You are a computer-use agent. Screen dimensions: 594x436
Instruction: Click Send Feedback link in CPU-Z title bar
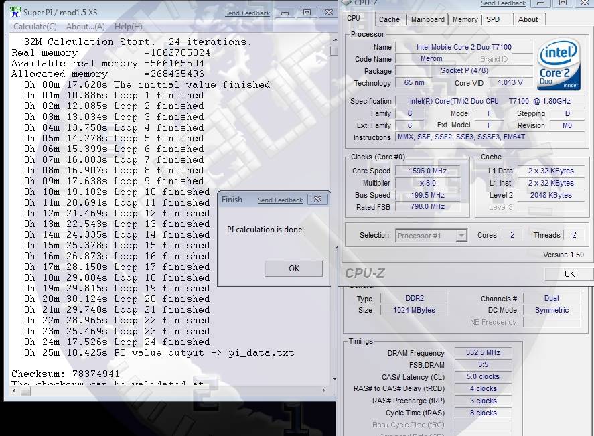(503, 3)
